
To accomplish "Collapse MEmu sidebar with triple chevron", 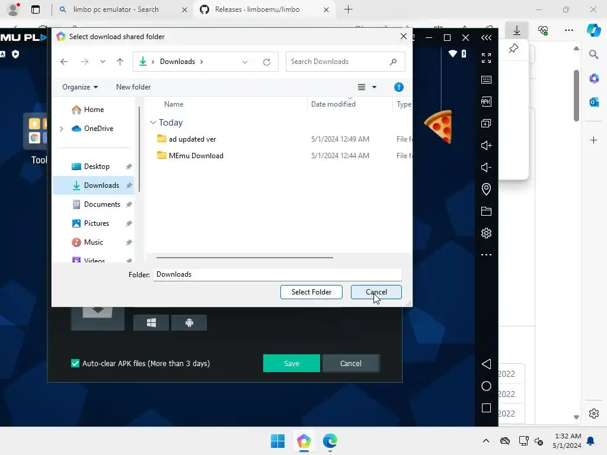I will (x=486, y=37).
